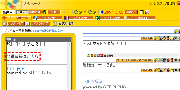Click the orange Z carrier icon
This screenshot has width=180, height=90.
(x=95, y=55)
